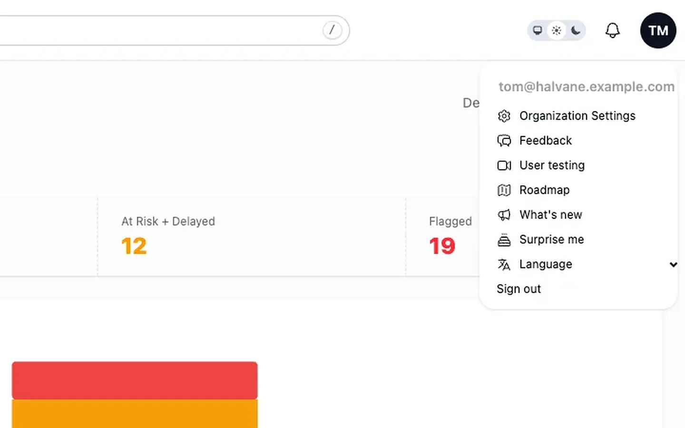Click the Language translate icon
Image resolution: width=685 pixels, height=428 pixels.
(504, 264)
